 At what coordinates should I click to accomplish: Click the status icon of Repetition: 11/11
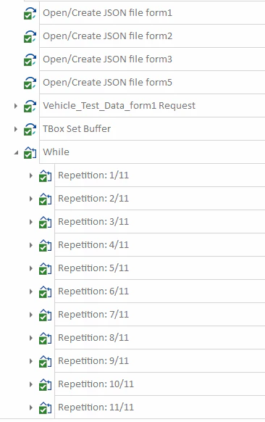tap(45, 407)
